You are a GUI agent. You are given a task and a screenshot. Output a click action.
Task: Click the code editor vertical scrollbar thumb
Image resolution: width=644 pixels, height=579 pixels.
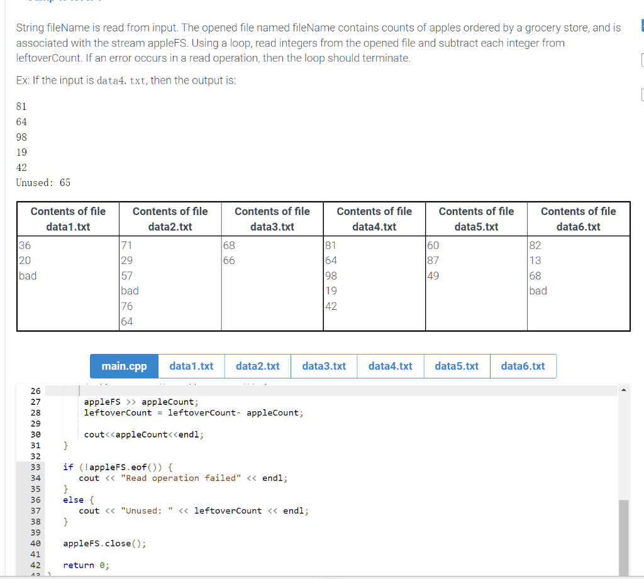point(623,537)
